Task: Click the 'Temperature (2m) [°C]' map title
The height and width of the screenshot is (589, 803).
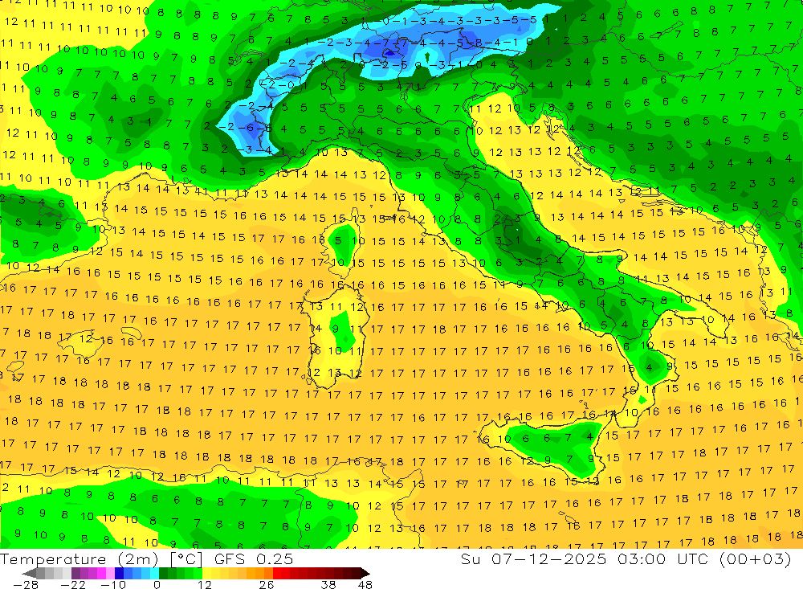Action: tap(101, 558)
